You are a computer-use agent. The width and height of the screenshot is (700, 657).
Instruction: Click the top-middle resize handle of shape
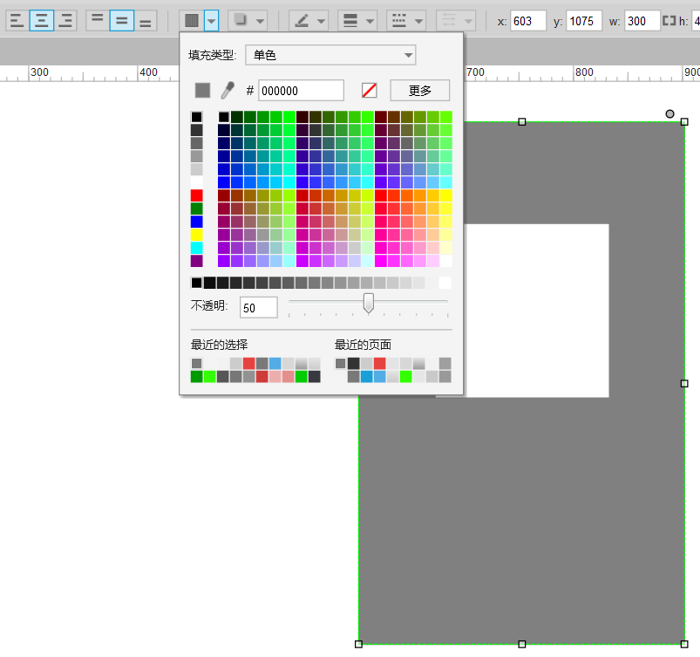pos(522,121)
